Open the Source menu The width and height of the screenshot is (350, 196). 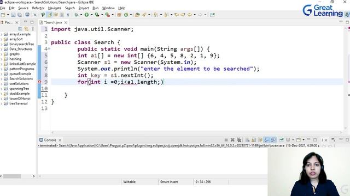[x=23, y=8]
